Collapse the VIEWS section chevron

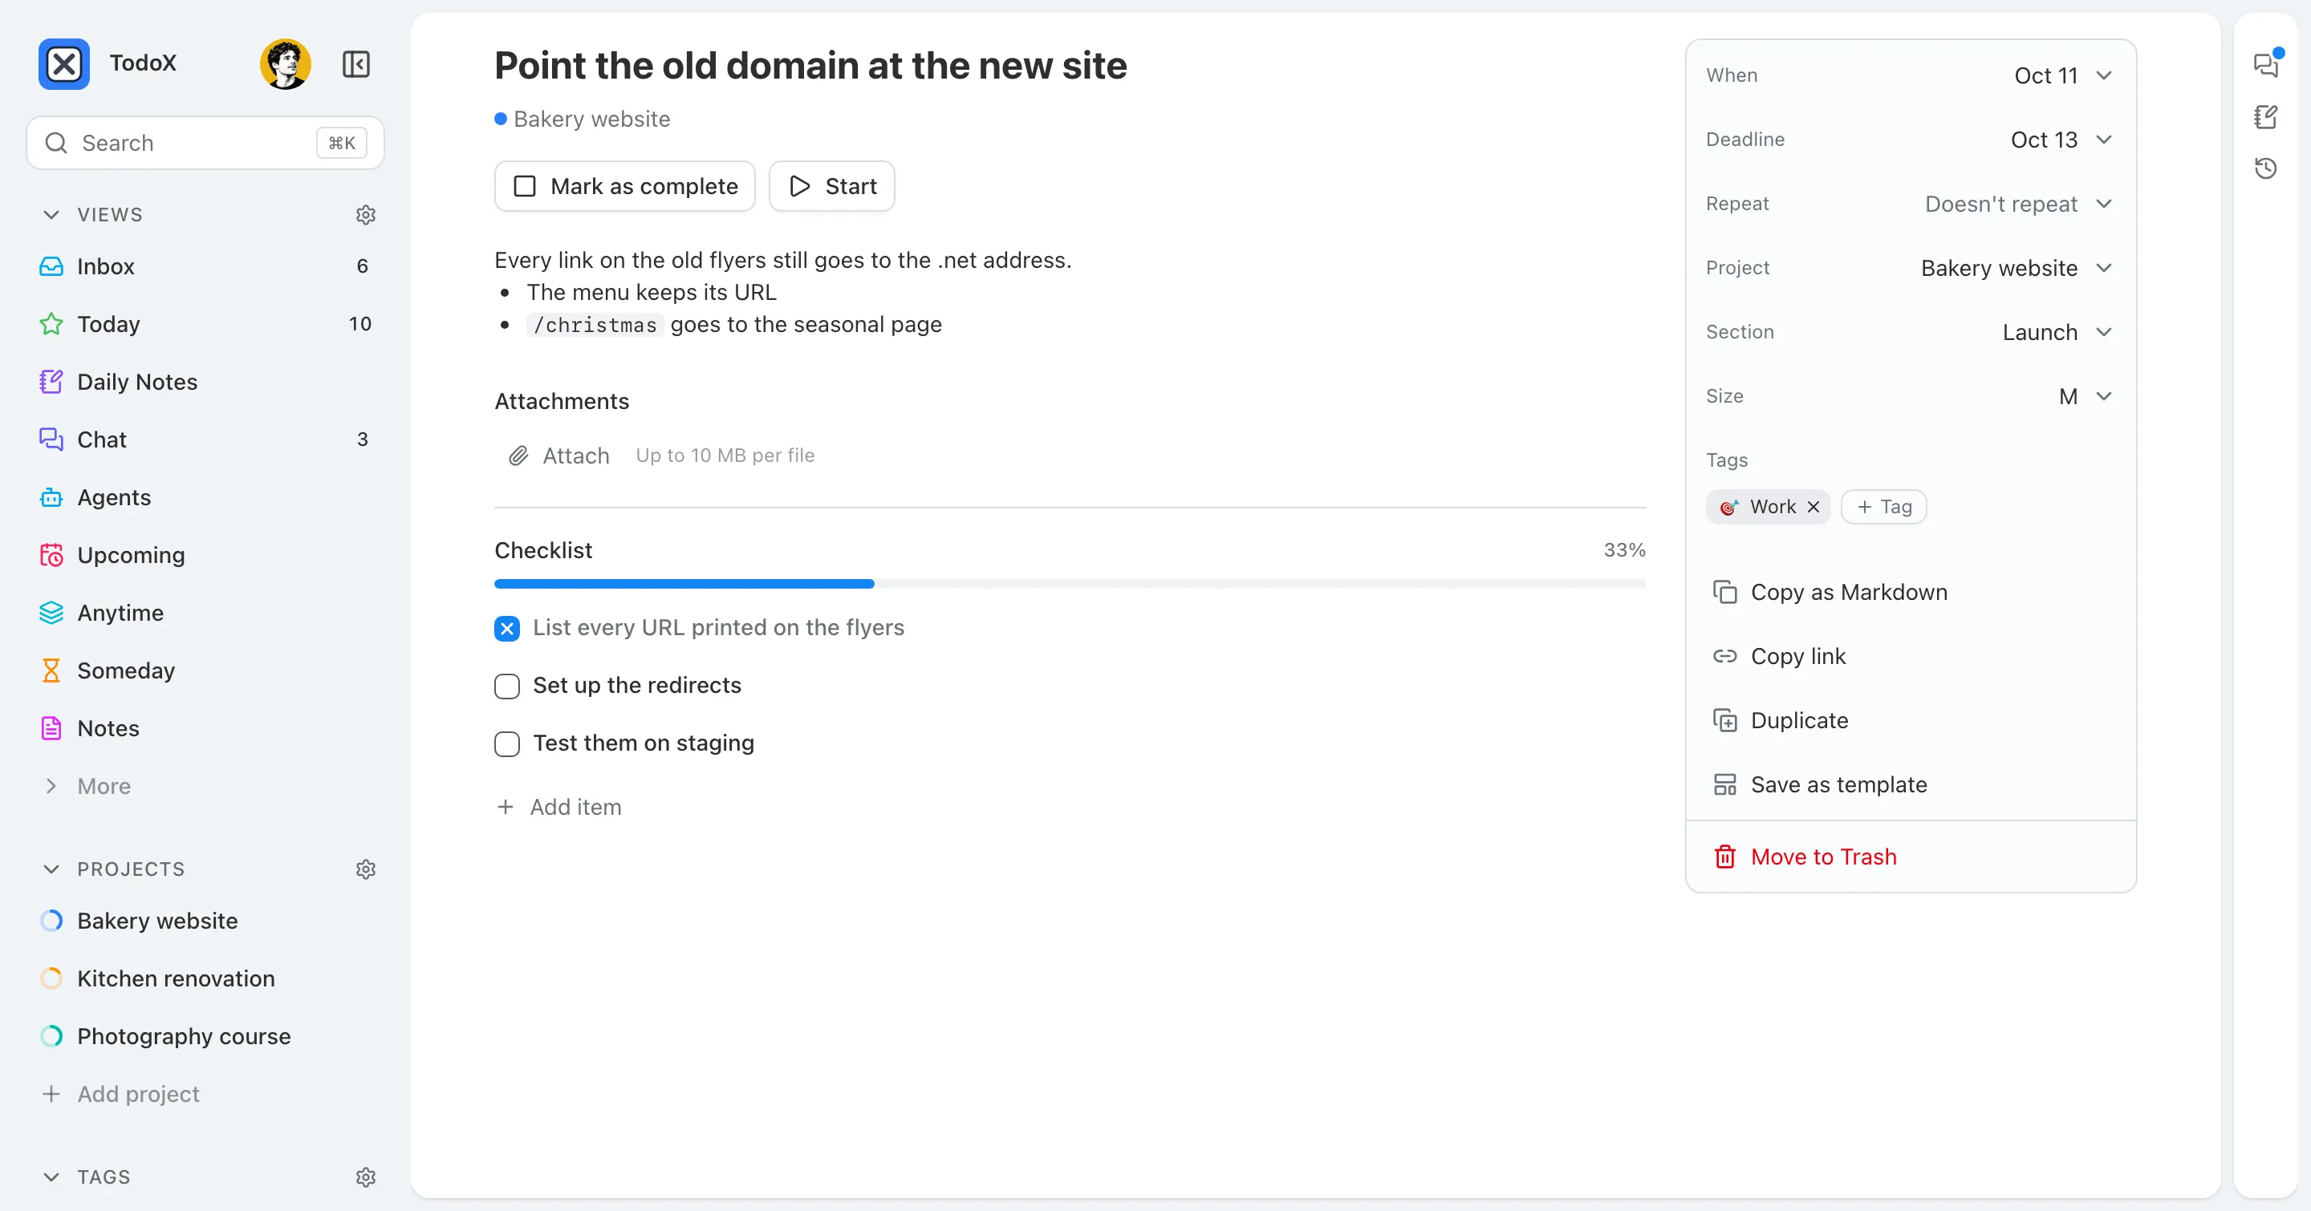[51, 214]
